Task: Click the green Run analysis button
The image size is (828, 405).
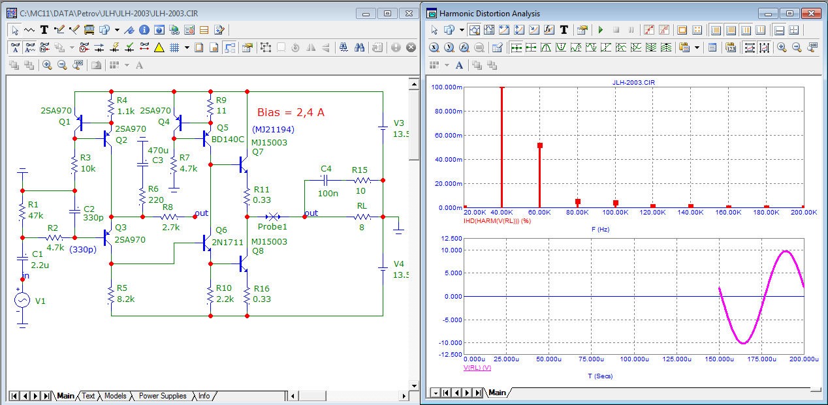Action: (600, 30)
